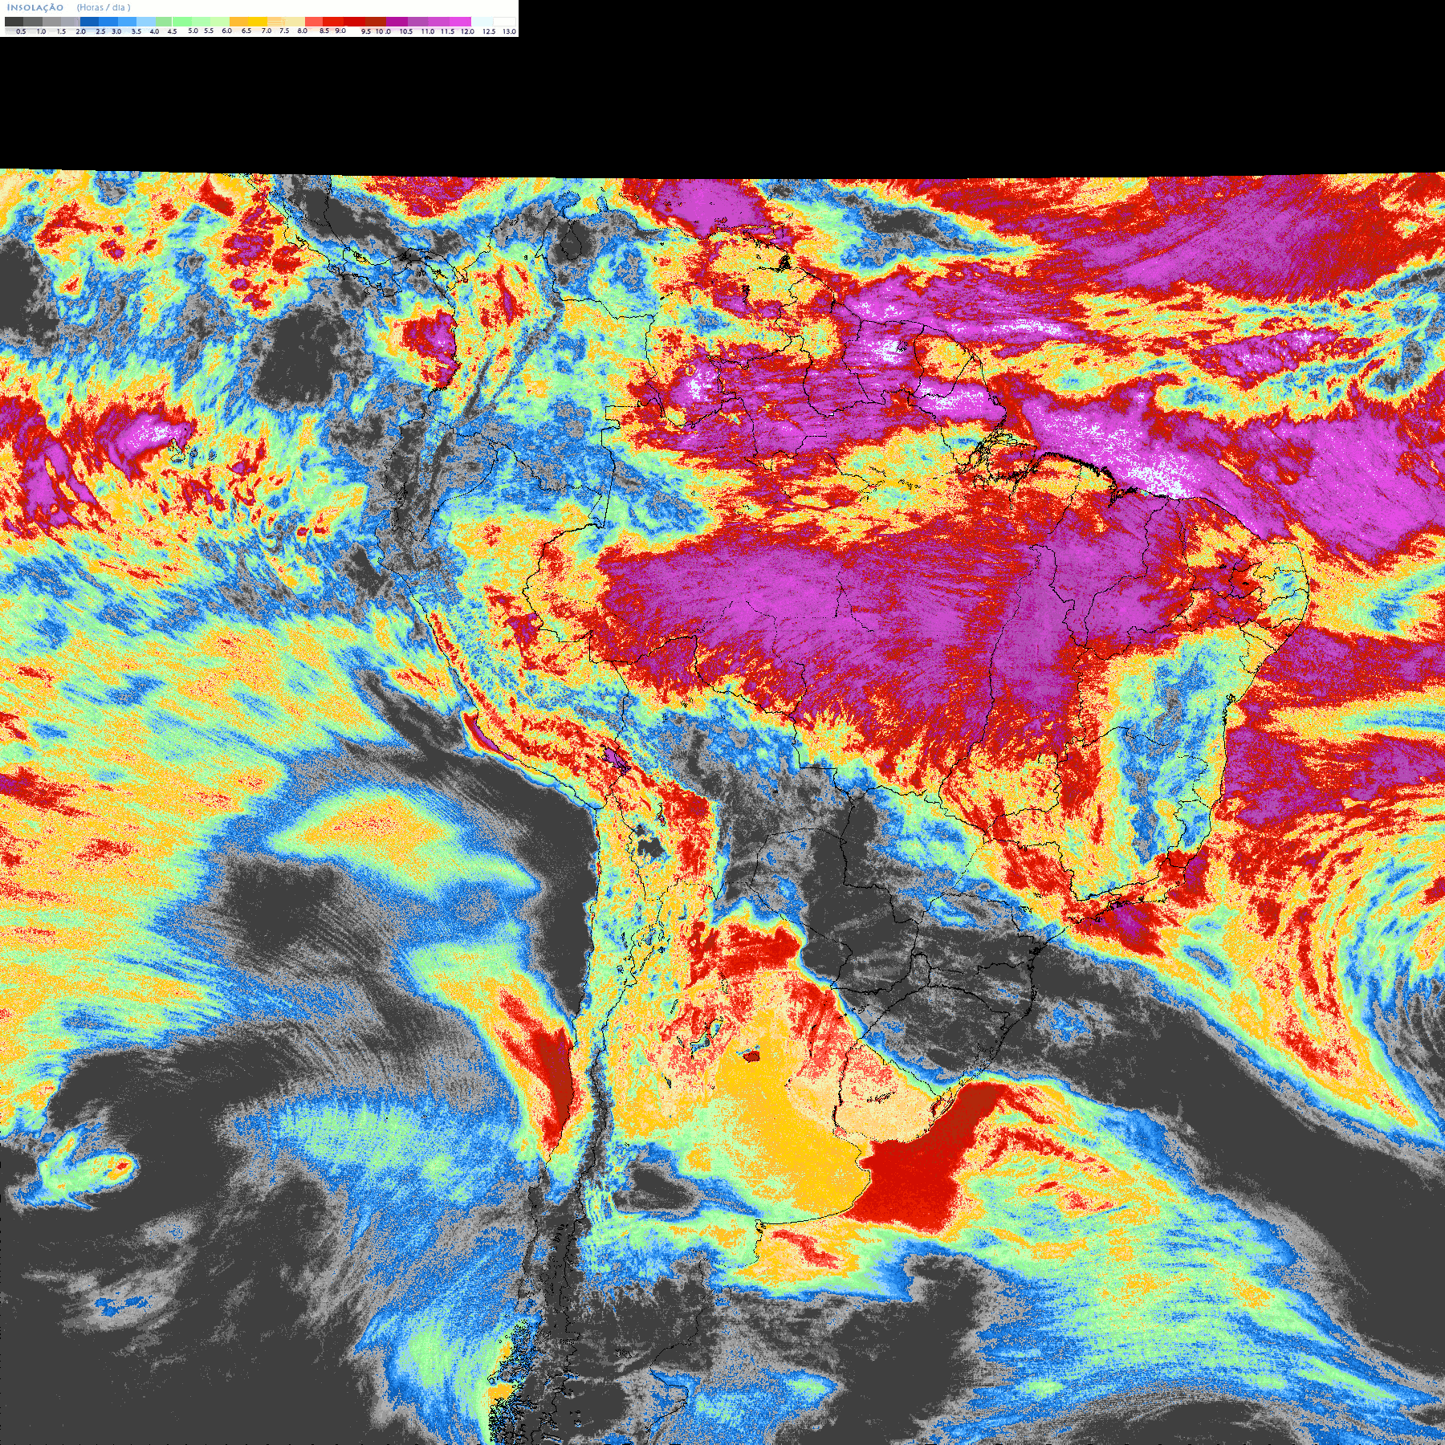This screenshot has height=1445, width=1445.
Task: Click the '8.0' legend value
Action: click(x=303, y=31)
